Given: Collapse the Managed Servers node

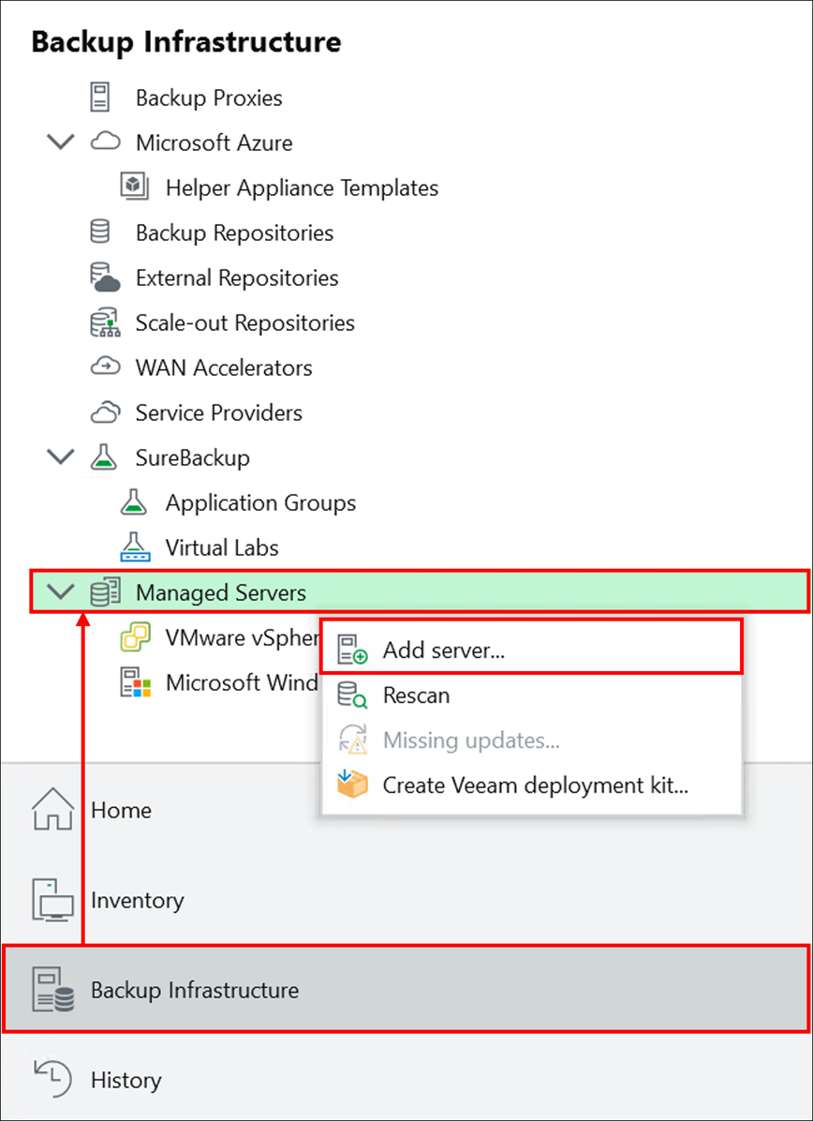Looking at the screenshot, I should click(59, 591).
